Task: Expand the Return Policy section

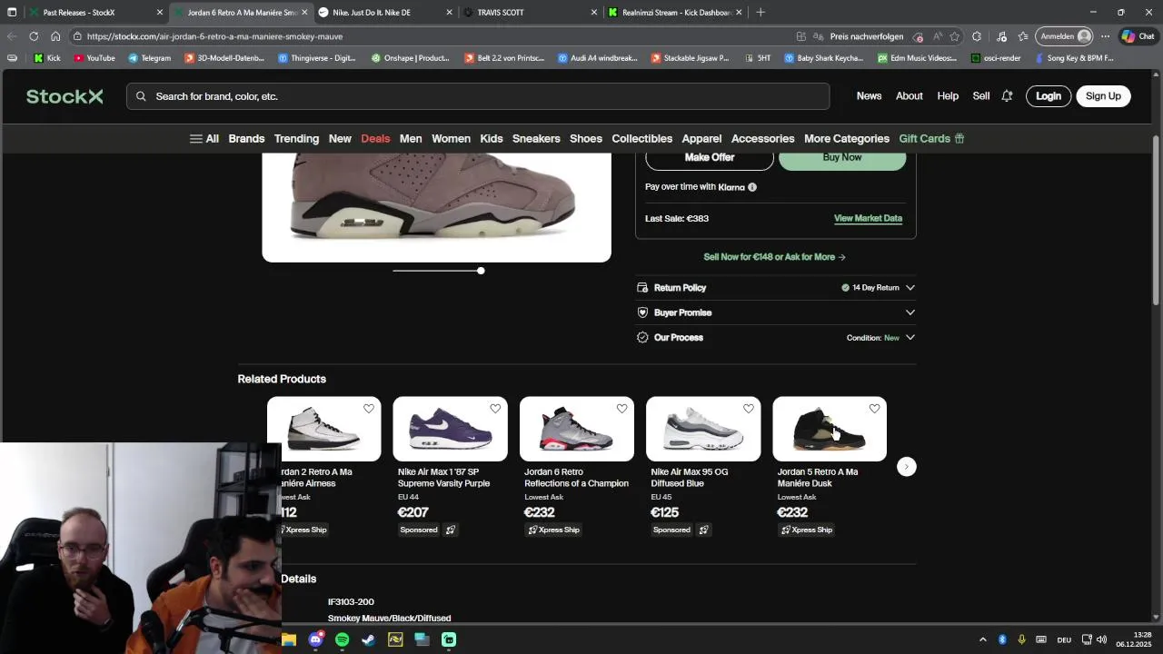Action: [776, 288]
